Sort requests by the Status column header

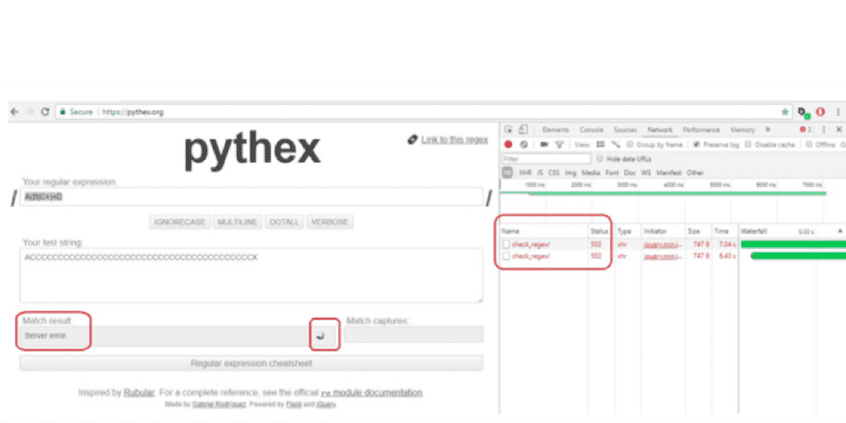pyautogui.click(x=599, y=231)
